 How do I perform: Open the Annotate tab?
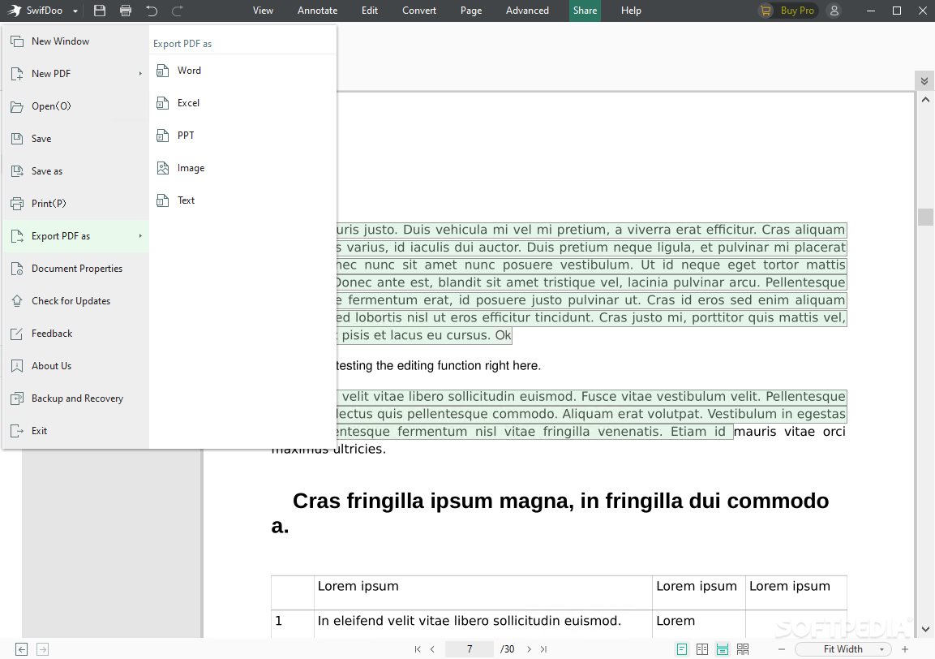pos(317,11)
